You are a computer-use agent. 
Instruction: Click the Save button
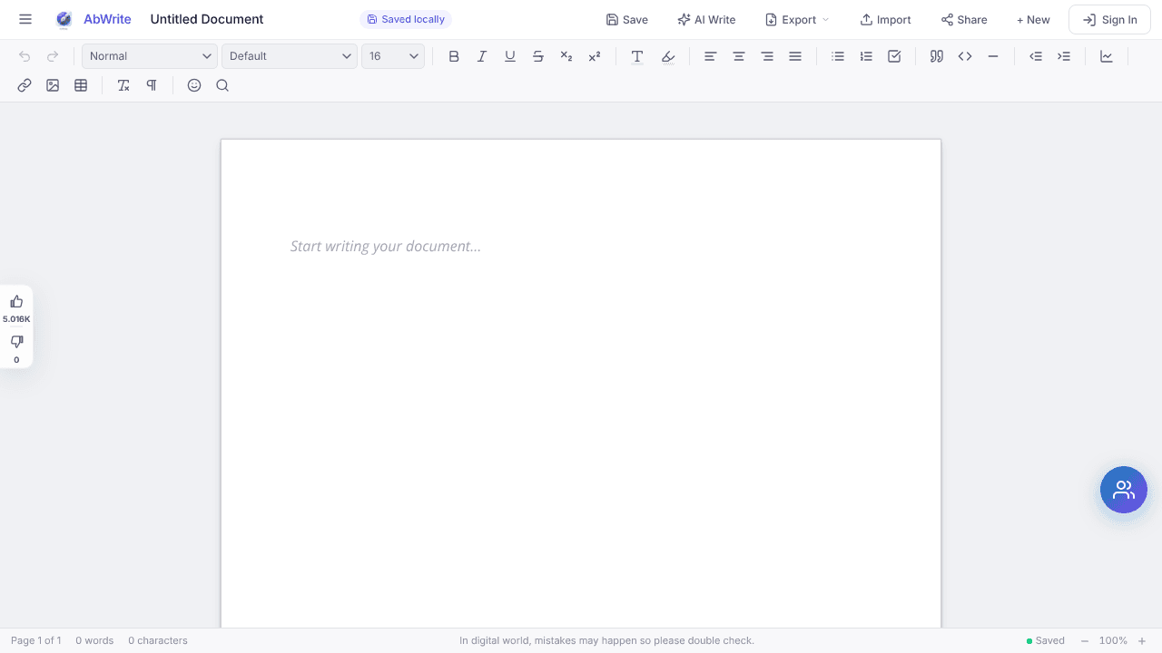pyautogui.click(x=626, y=19)
